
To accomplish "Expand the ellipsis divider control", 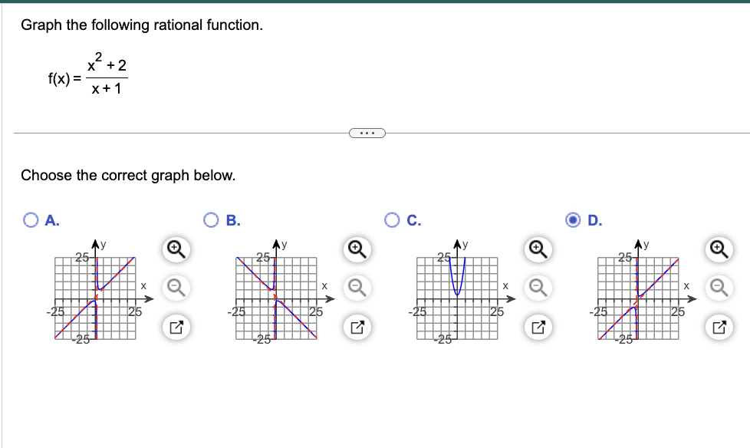I will point(368,133).
